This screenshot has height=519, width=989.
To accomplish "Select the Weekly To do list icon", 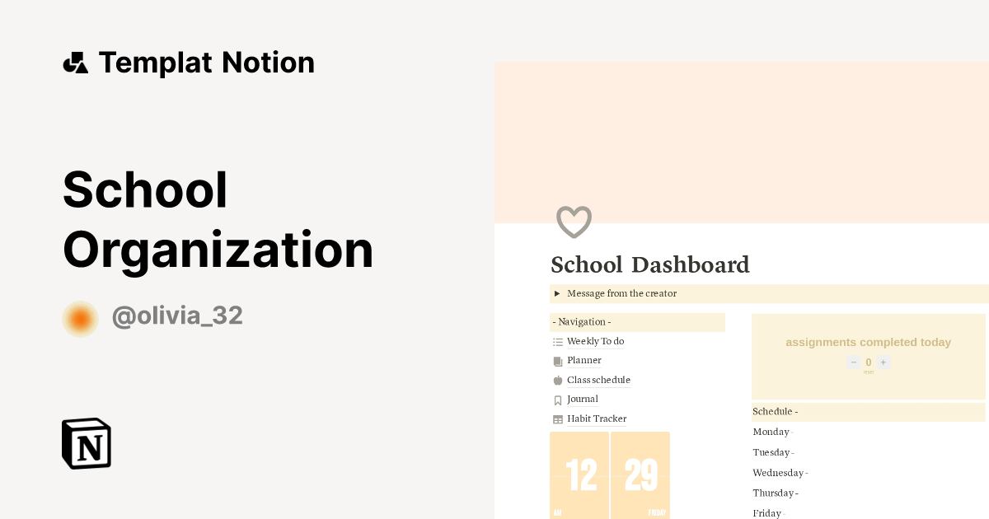I will tap(558, 341).
